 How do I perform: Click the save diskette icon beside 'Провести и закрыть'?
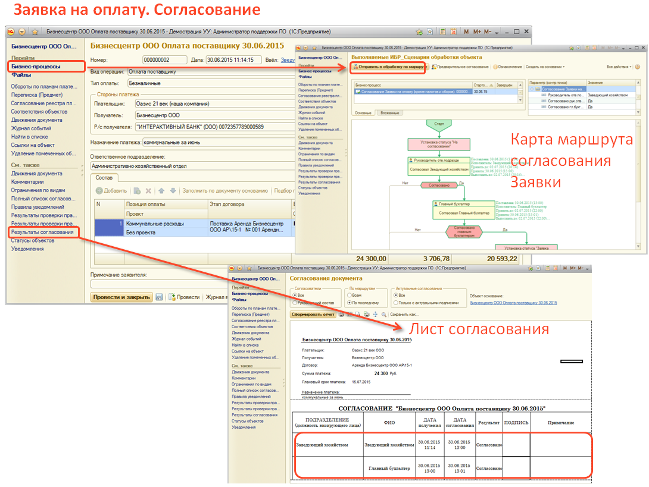click(x=159, y=297)
